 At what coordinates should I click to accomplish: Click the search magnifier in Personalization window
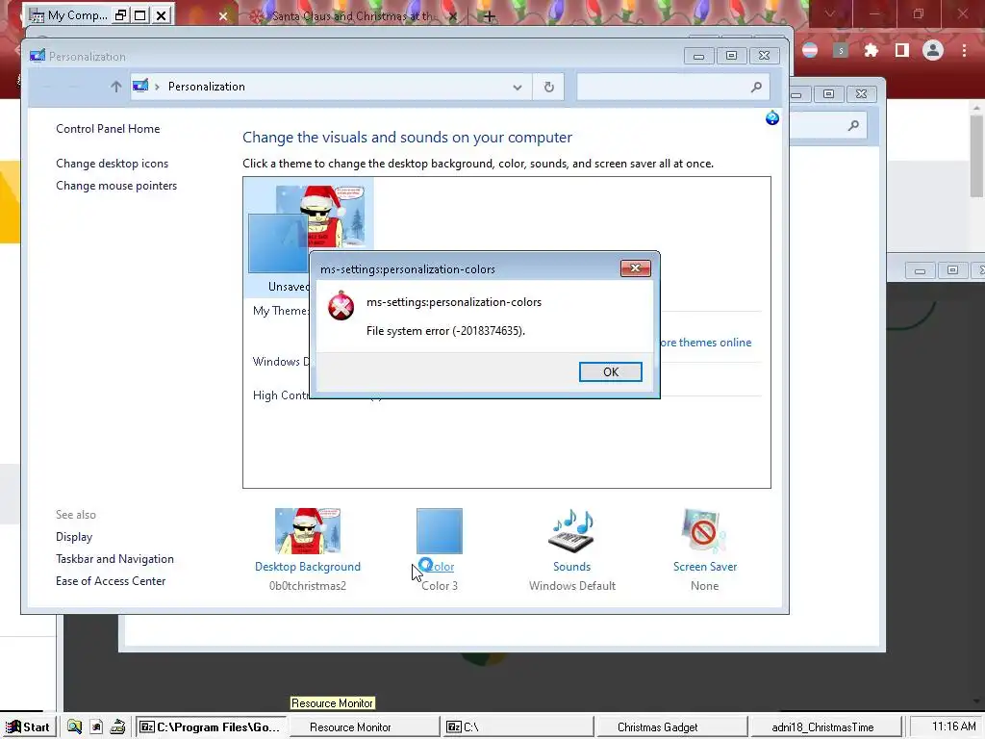(756, 88)
